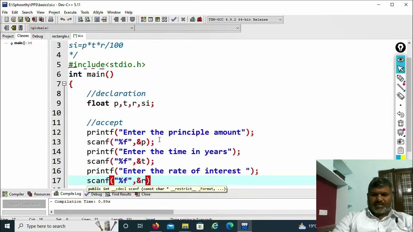Click the Profile analysis chart icon
Screen dimensions: 413x232
click(x=193, y=19)
